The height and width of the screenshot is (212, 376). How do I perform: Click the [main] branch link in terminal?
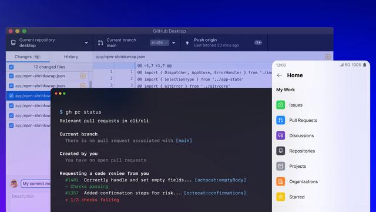click(184, 141)
